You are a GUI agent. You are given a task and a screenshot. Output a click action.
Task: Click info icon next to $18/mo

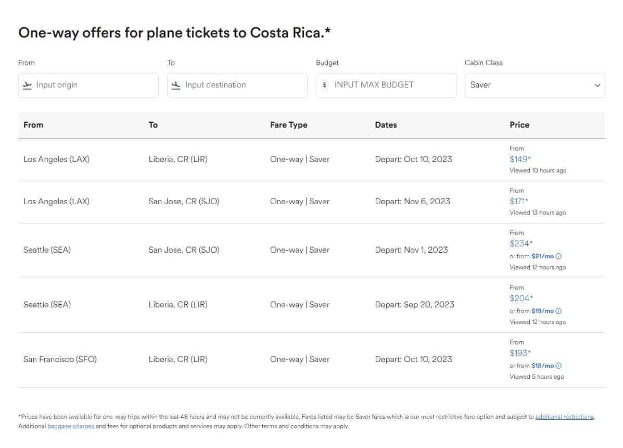point(558,366)
